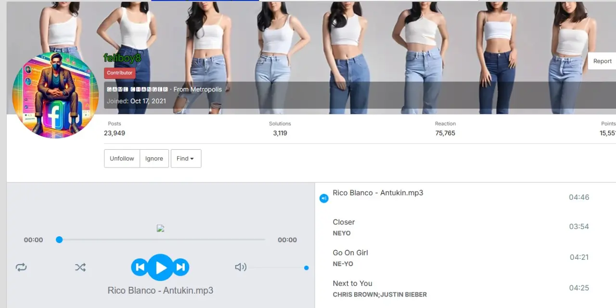
Task: Click the 03:54 duration of Closer
Action: (x=579, y=227)
